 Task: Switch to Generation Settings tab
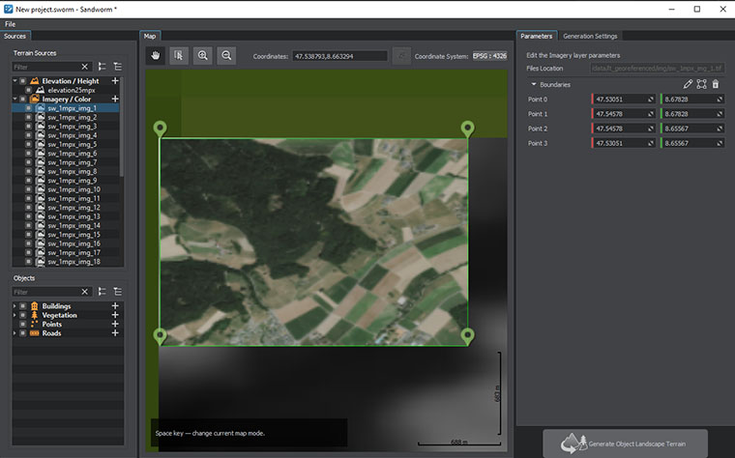[x=590, y=36]
